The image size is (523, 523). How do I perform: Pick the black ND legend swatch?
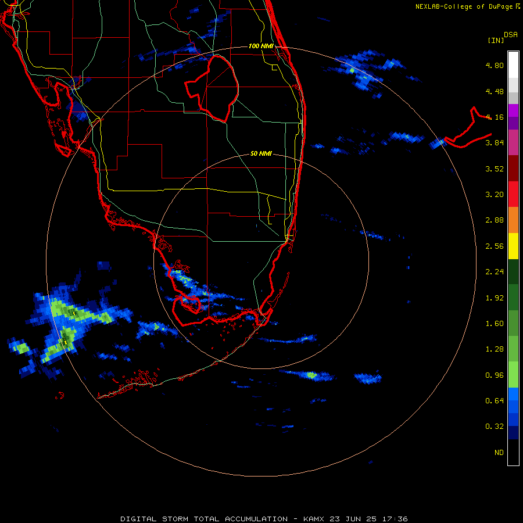coord(513,452)
